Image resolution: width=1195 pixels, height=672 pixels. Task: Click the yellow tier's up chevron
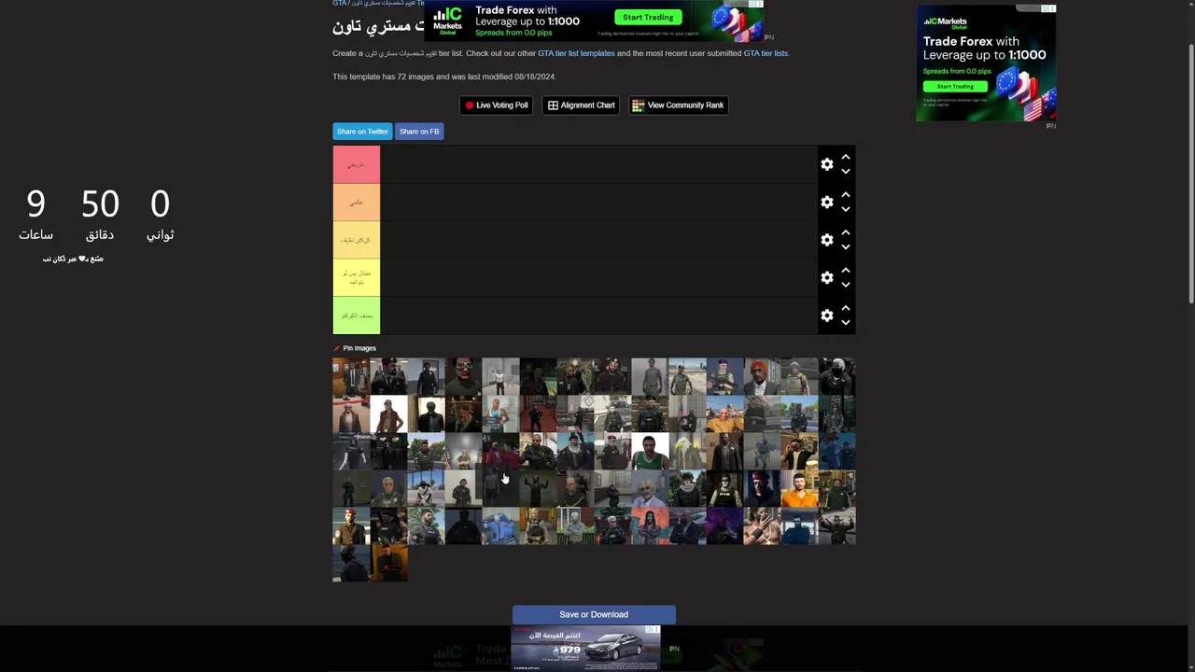pyautogui.click(x=845, y=270)
